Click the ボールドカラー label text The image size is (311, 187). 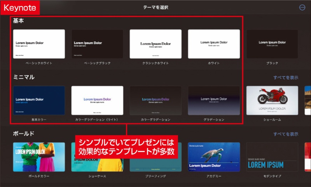coord(39,176)
